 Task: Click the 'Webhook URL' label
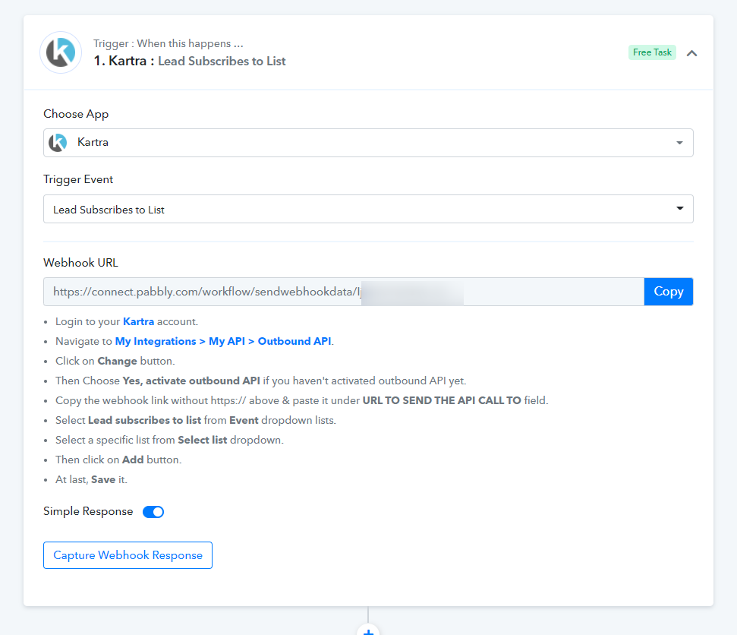[x=81, y=263]
